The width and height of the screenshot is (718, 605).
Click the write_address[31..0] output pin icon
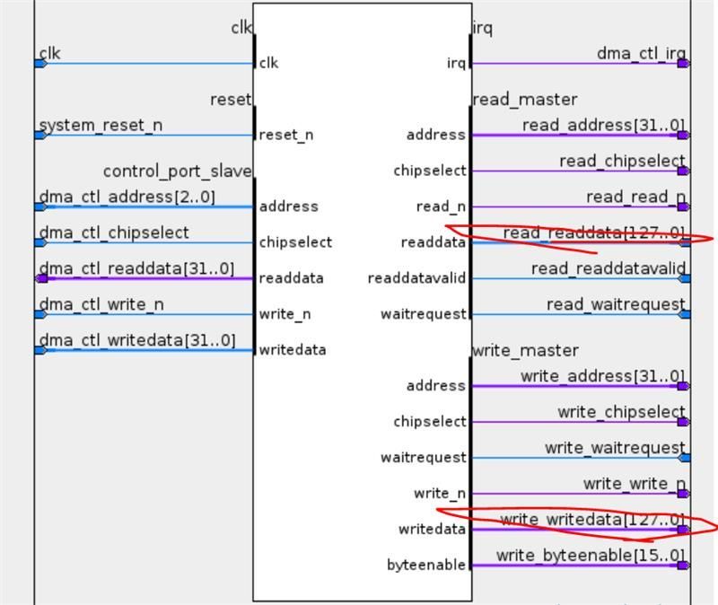pyautogui.click(x=684, y=386)
